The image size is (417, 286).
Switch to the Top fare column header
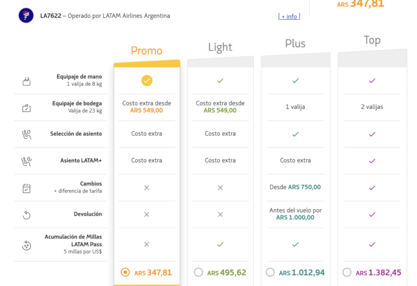(x=372, y=40)
